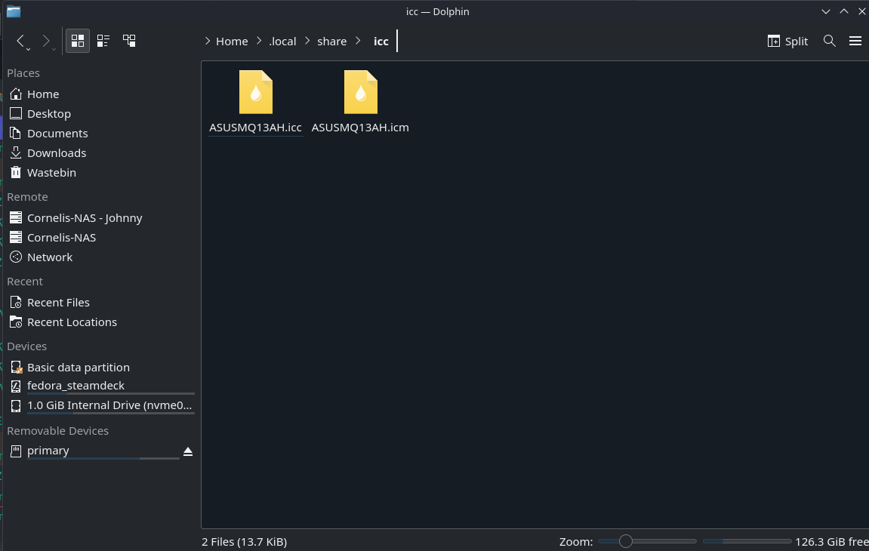The image size is (869, 551).
Task: Navigate to .local in the breadcrumb
Action: click(282, 41)
